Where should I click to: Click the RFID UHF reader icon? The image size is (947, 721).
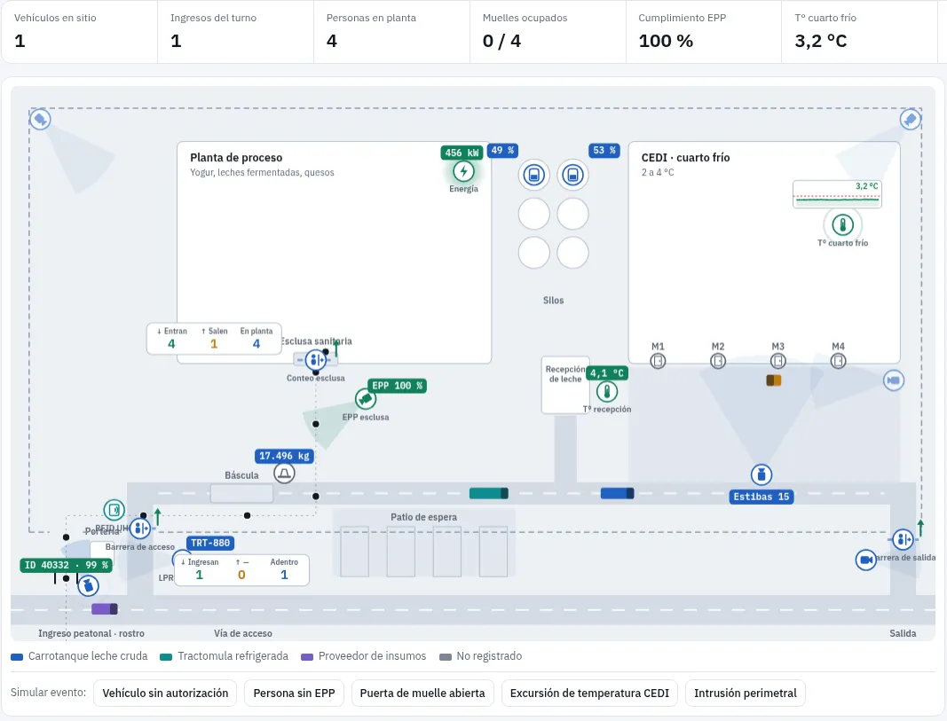(114, 510)
